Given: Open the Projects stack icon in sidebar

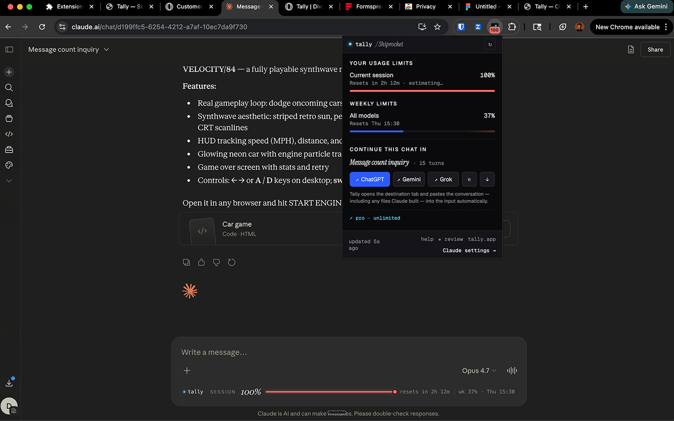Looking at the screenshot, I should [9, 118].
